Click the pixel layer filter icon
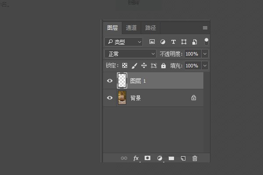This screenshot has width=263, height=175. 152,42
